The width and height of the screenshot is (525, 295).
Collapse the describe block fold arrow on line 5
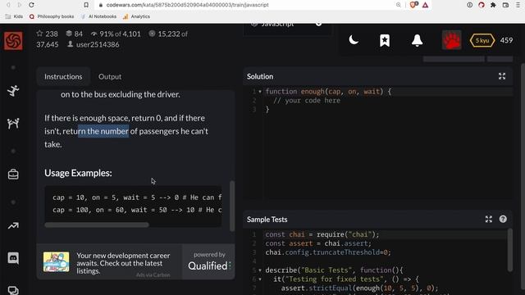click(260, 270)
